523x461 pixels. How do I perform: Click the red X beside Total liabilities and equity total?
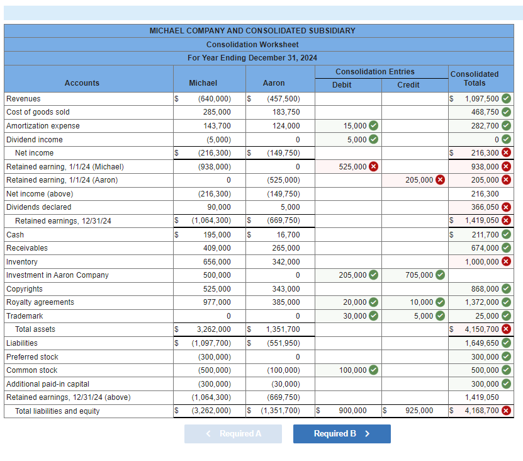click(x=507, y=411)
